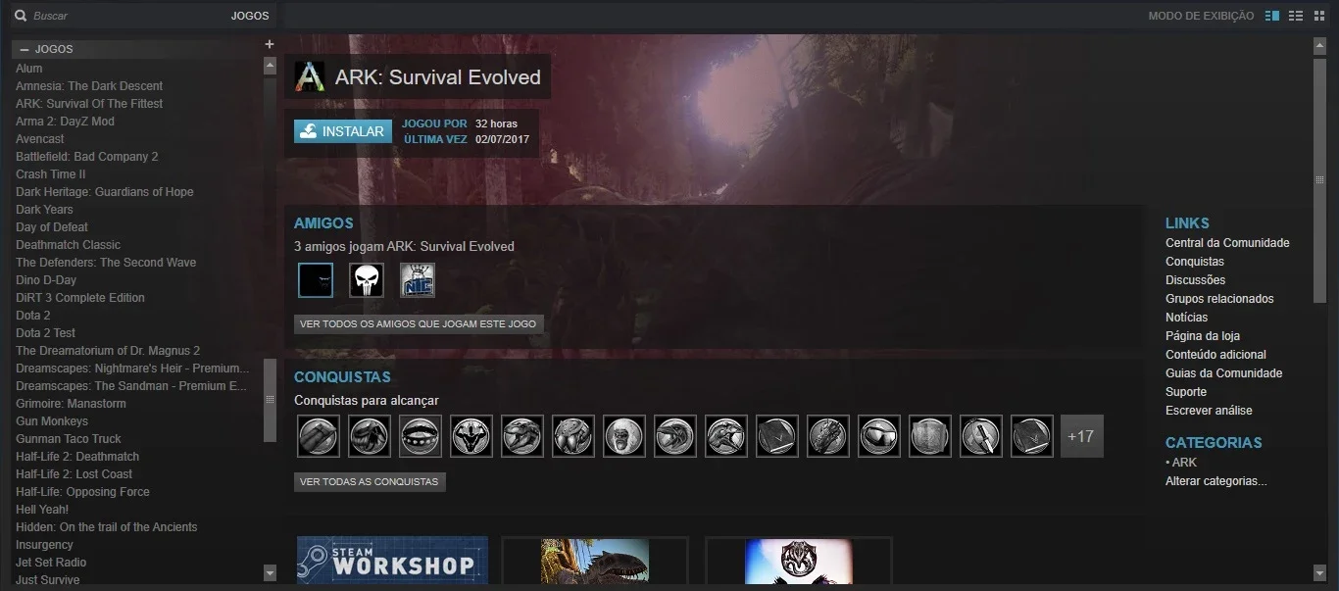Viewport: 1339px width, 591px height.
Task: Select Day of Defeat
Action: (52, 227)
